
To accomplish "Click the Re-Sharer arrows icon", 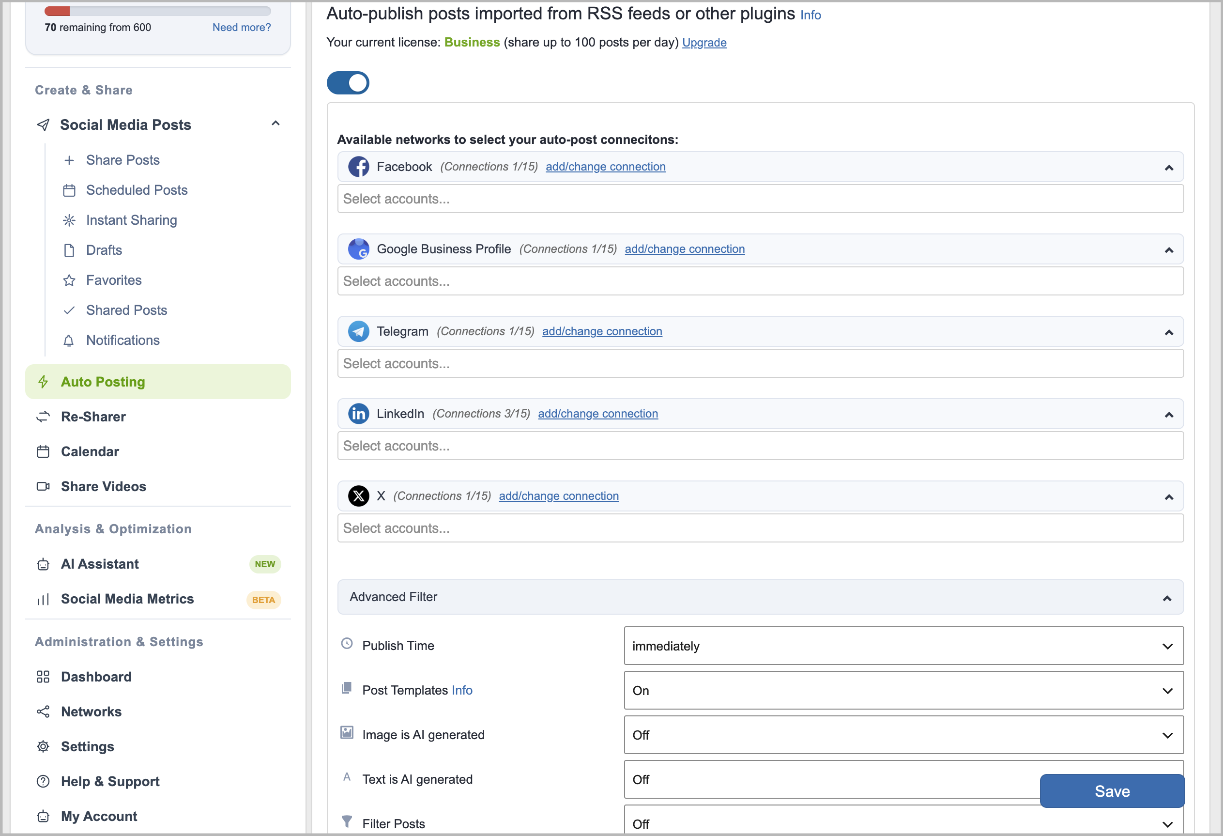I will [x=43, y=417].
